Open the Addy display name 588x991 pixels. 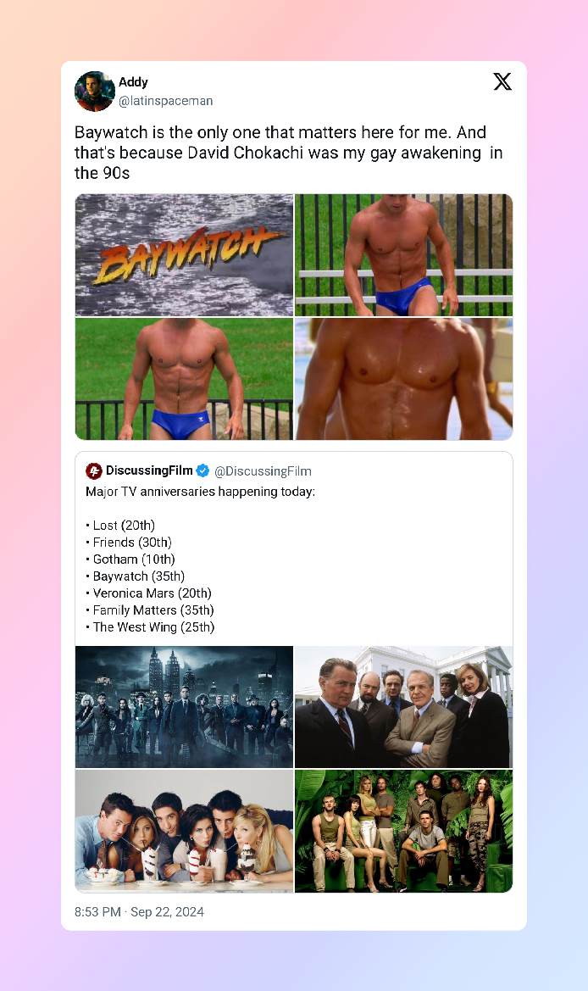(133, 82)
